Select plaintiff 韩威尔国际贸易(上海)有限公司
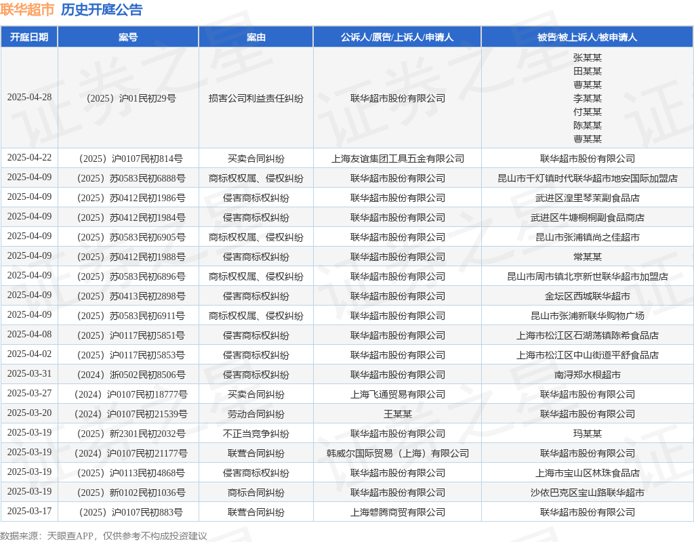 (397, 453)
